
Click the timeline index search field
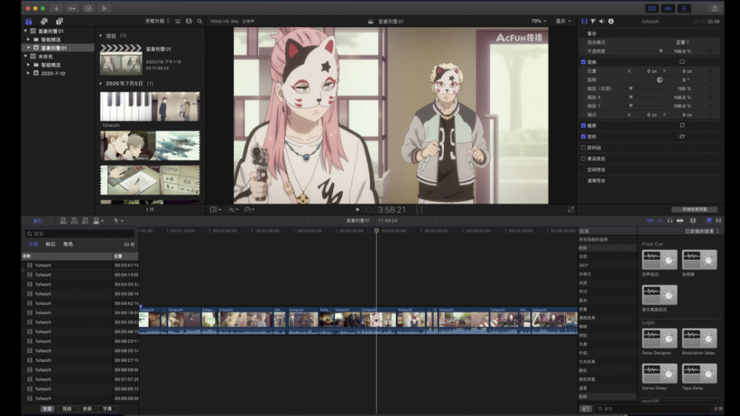(x=80, y=234)
